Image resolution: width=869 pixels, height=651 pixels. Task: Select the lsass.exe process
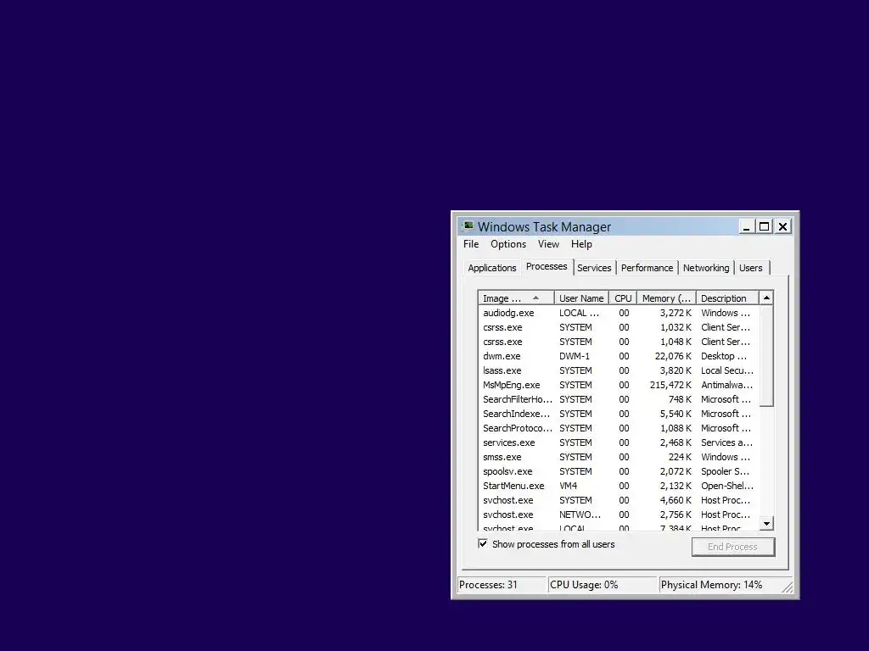pyautogui.click(x=619, y=370)
